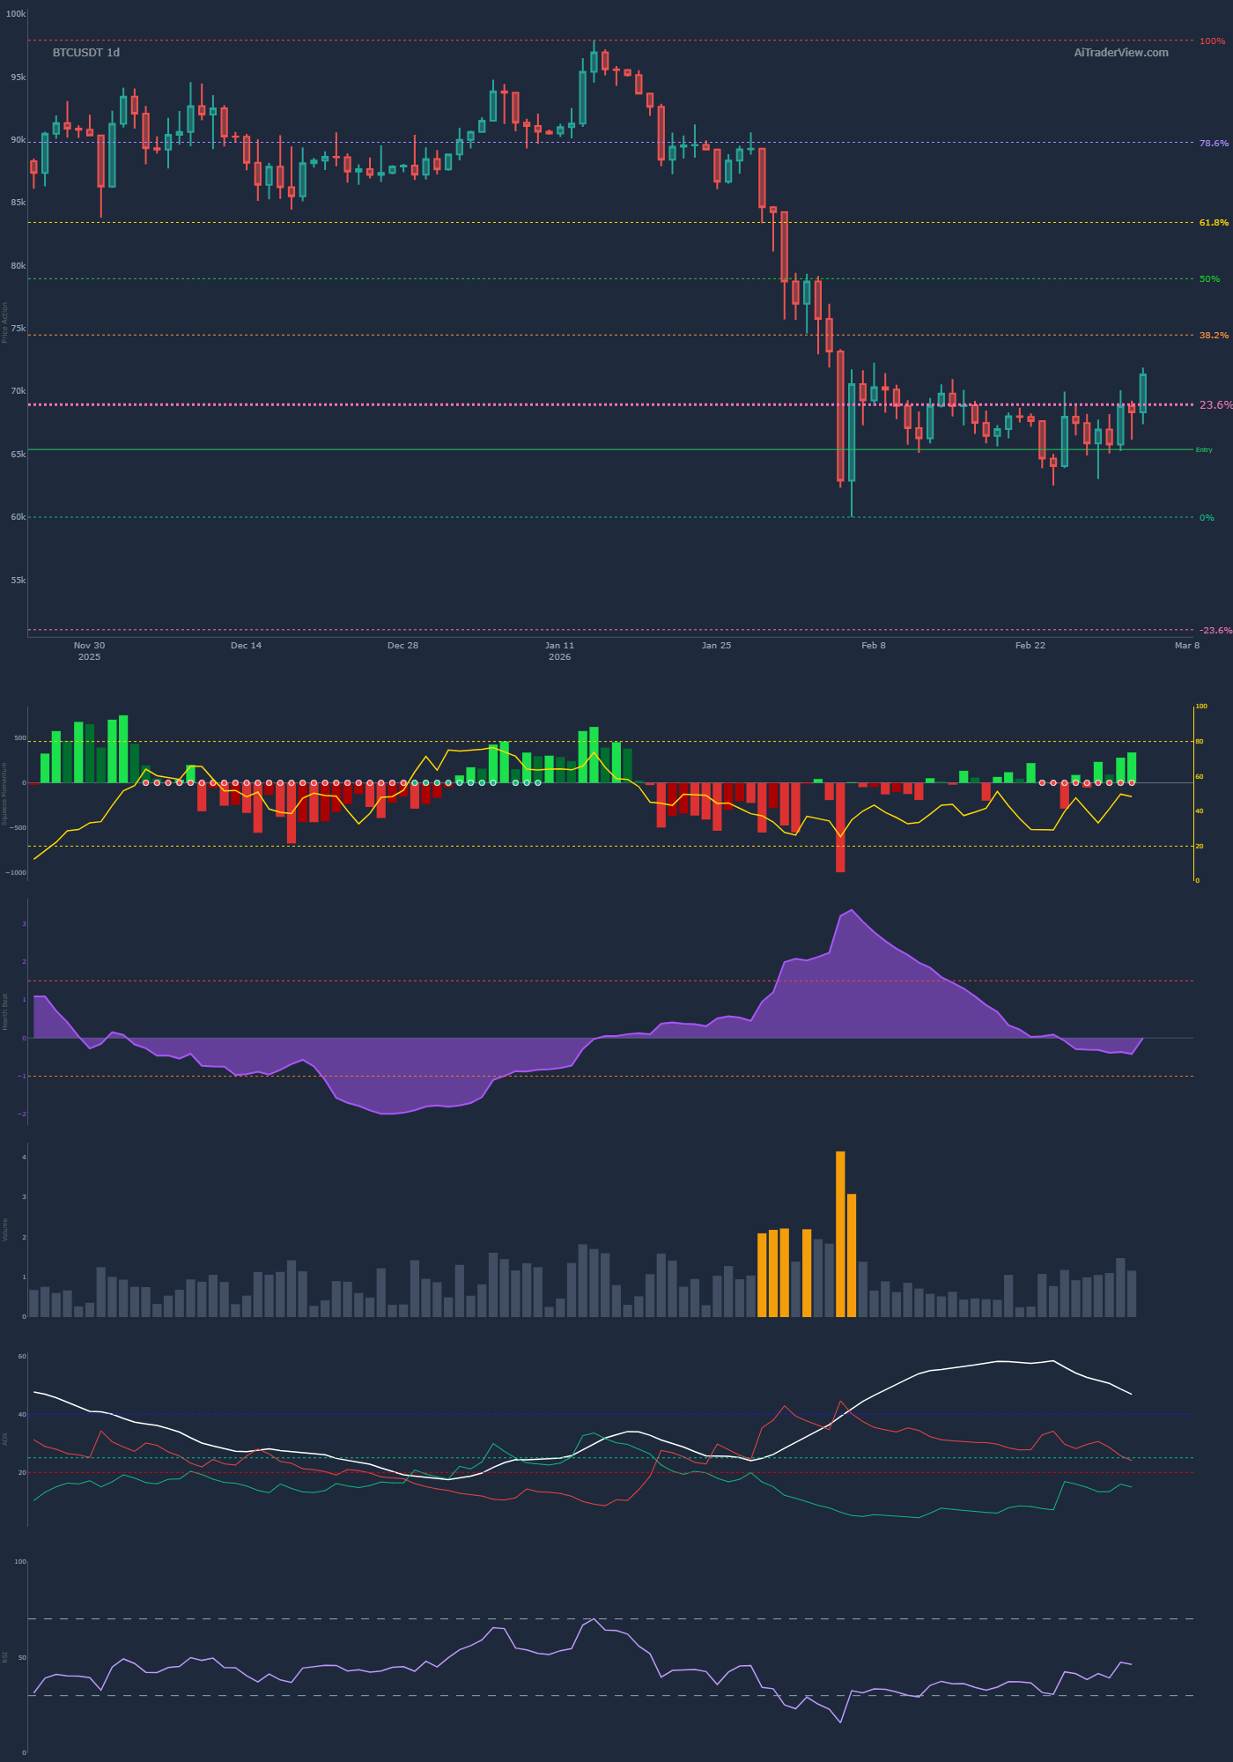Select the 78.6% Fibonacci level label
Viewport: 1233px width, 1762px height.
tap(1213, 144)
